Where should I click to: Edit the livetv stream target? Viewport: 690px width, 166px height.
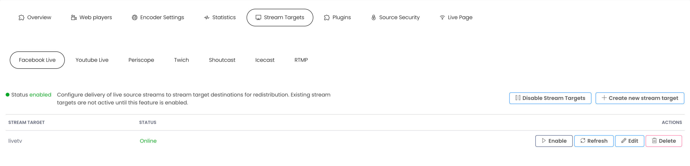coord(629,141)
